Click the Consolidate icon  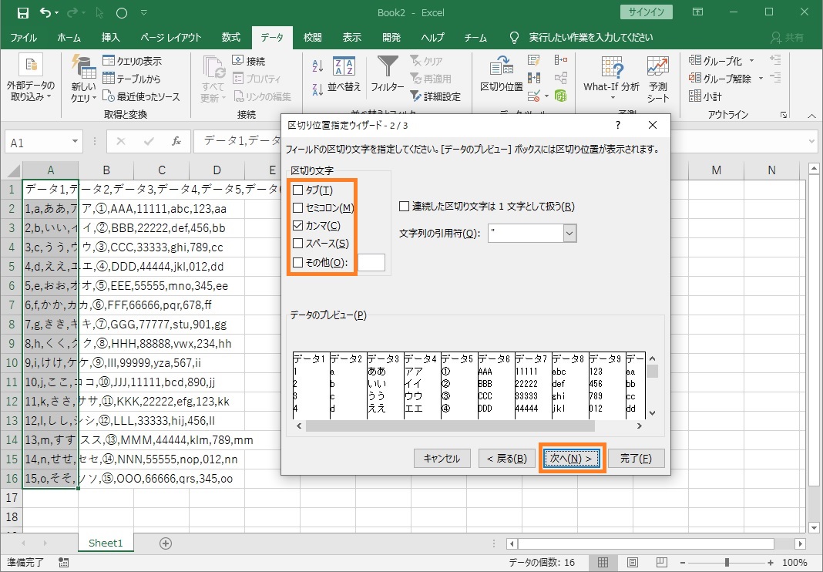click(560, 61)
